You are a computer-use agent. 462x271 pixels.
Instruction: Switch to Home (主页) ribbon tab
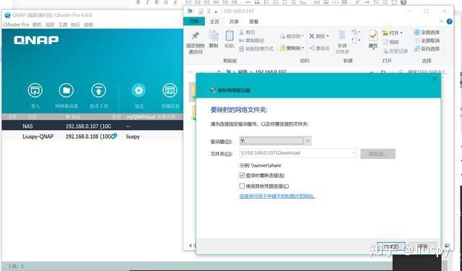214,22
